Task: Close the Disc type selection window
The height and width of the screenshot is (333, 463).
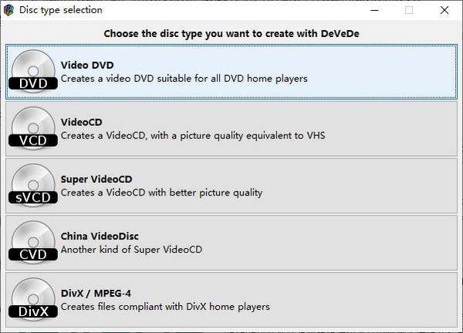Action: pyautogui.click(x=444, y=10)
